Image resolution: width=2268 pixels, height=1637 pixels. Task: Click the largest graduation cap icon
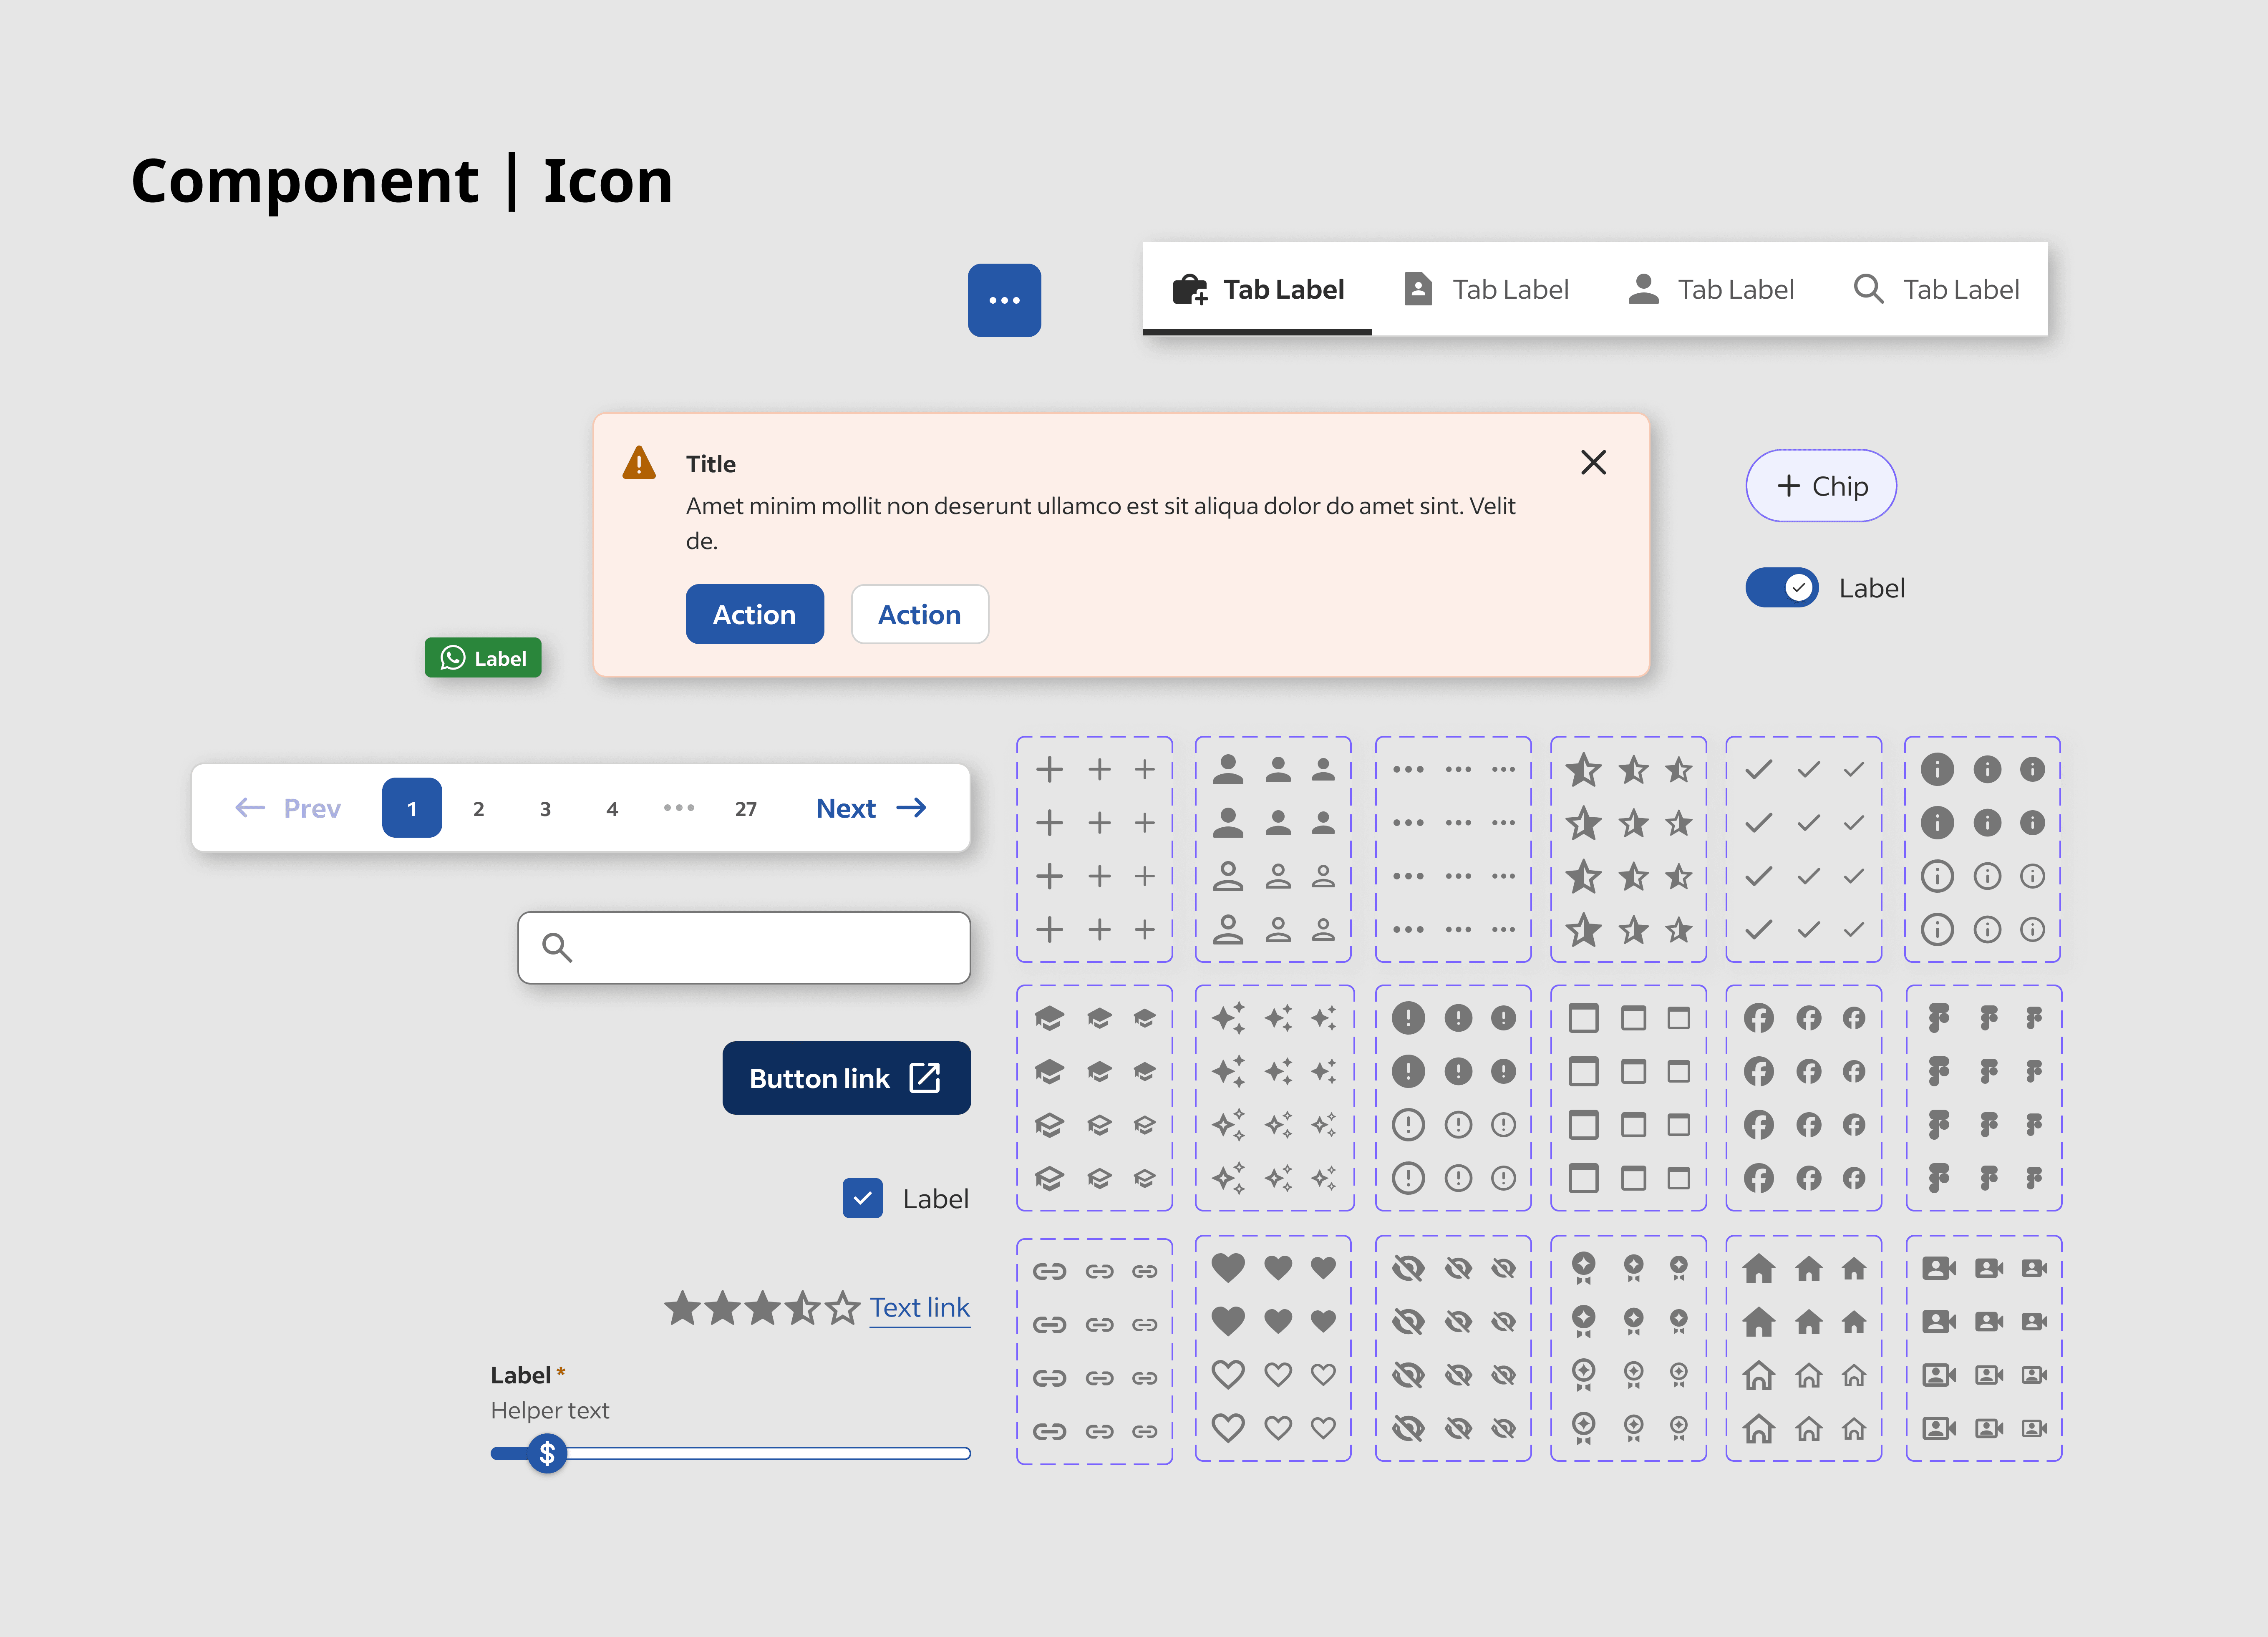pyautogui.click(x=1049, y=1018)
